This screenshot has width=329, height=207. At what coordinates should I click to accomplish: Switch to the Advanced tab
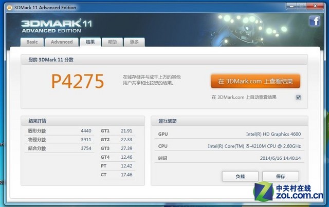62,42
